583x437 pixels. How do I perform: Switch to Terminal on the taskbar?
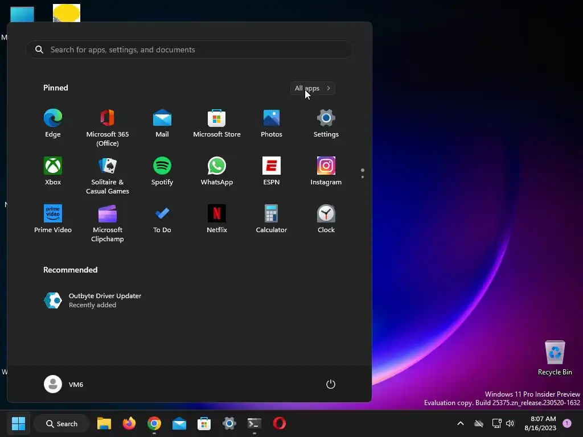254,423
